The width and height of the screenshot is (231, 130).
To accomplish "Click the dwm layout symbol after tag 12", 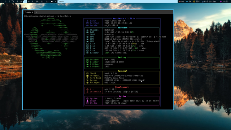I will 52,1.
